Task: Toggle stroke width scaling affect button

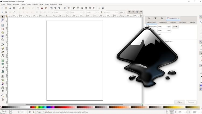Action: tap(130, 12)
